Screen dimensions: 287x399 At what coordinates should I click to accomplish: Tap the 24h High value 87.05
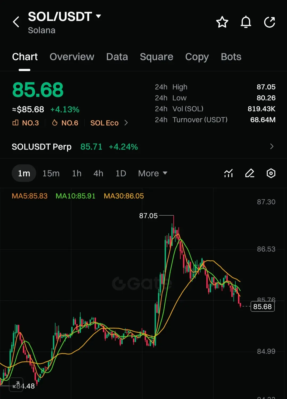(266, 87)
